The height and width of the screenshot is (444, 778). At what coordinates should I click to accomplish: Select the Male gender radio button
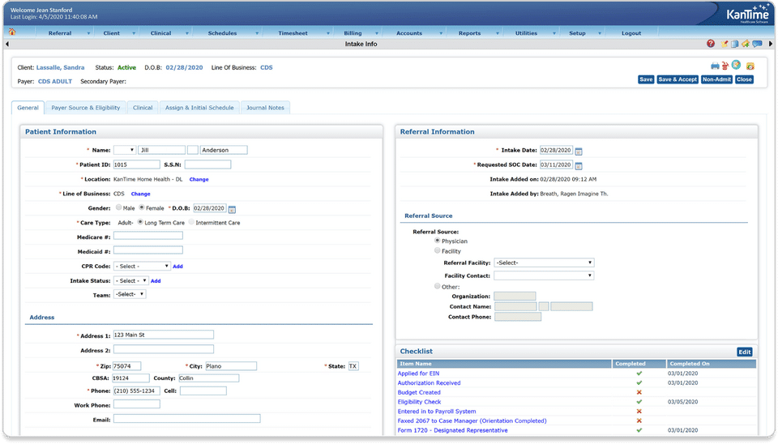(118, 207)
